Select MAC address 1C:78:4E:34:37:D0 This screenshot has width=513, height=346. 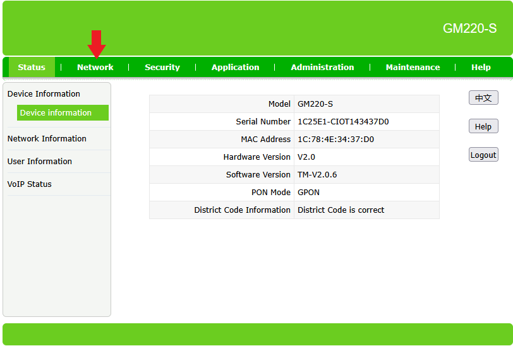[x=335, y=140]
